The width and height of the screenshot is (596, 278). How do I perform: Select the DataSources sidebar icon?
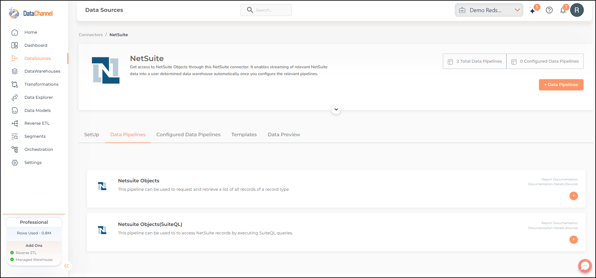coord(15,58)
